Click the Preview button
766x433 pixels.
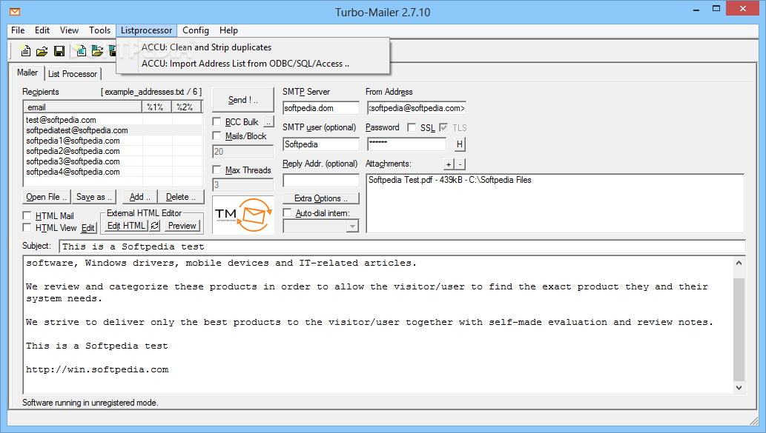182,226
